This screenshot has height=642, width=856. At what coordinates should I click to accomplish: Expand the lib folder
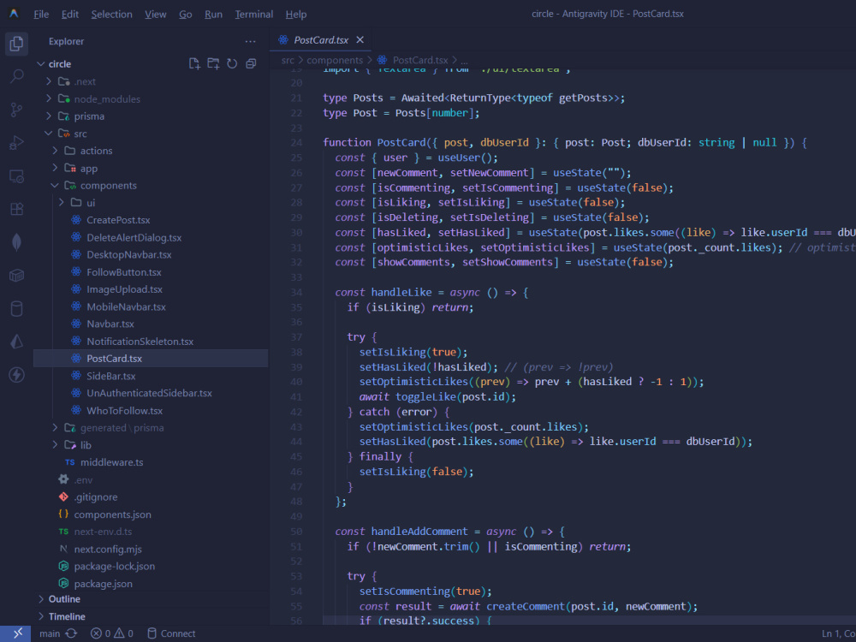55,445
